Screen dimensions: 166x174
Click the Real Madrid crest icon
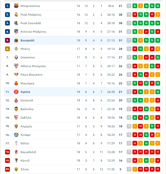pos(16,15)
